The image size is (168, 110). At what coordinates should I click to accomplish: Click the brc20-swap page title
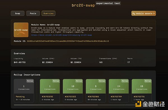tap(83, 5)
